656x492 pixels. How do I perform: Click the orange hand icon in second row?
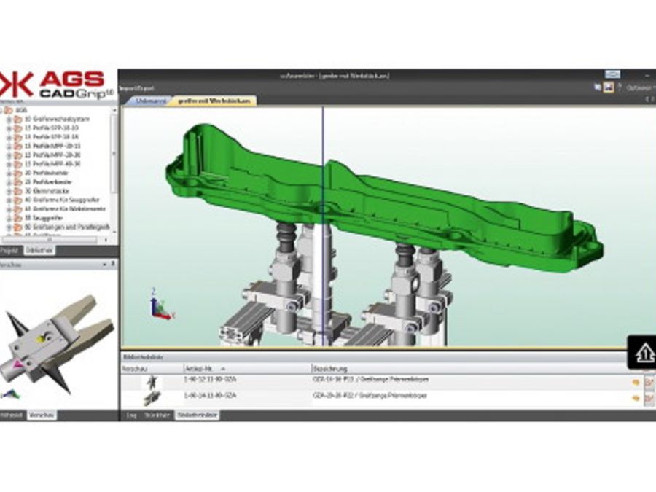coord(636,398)
